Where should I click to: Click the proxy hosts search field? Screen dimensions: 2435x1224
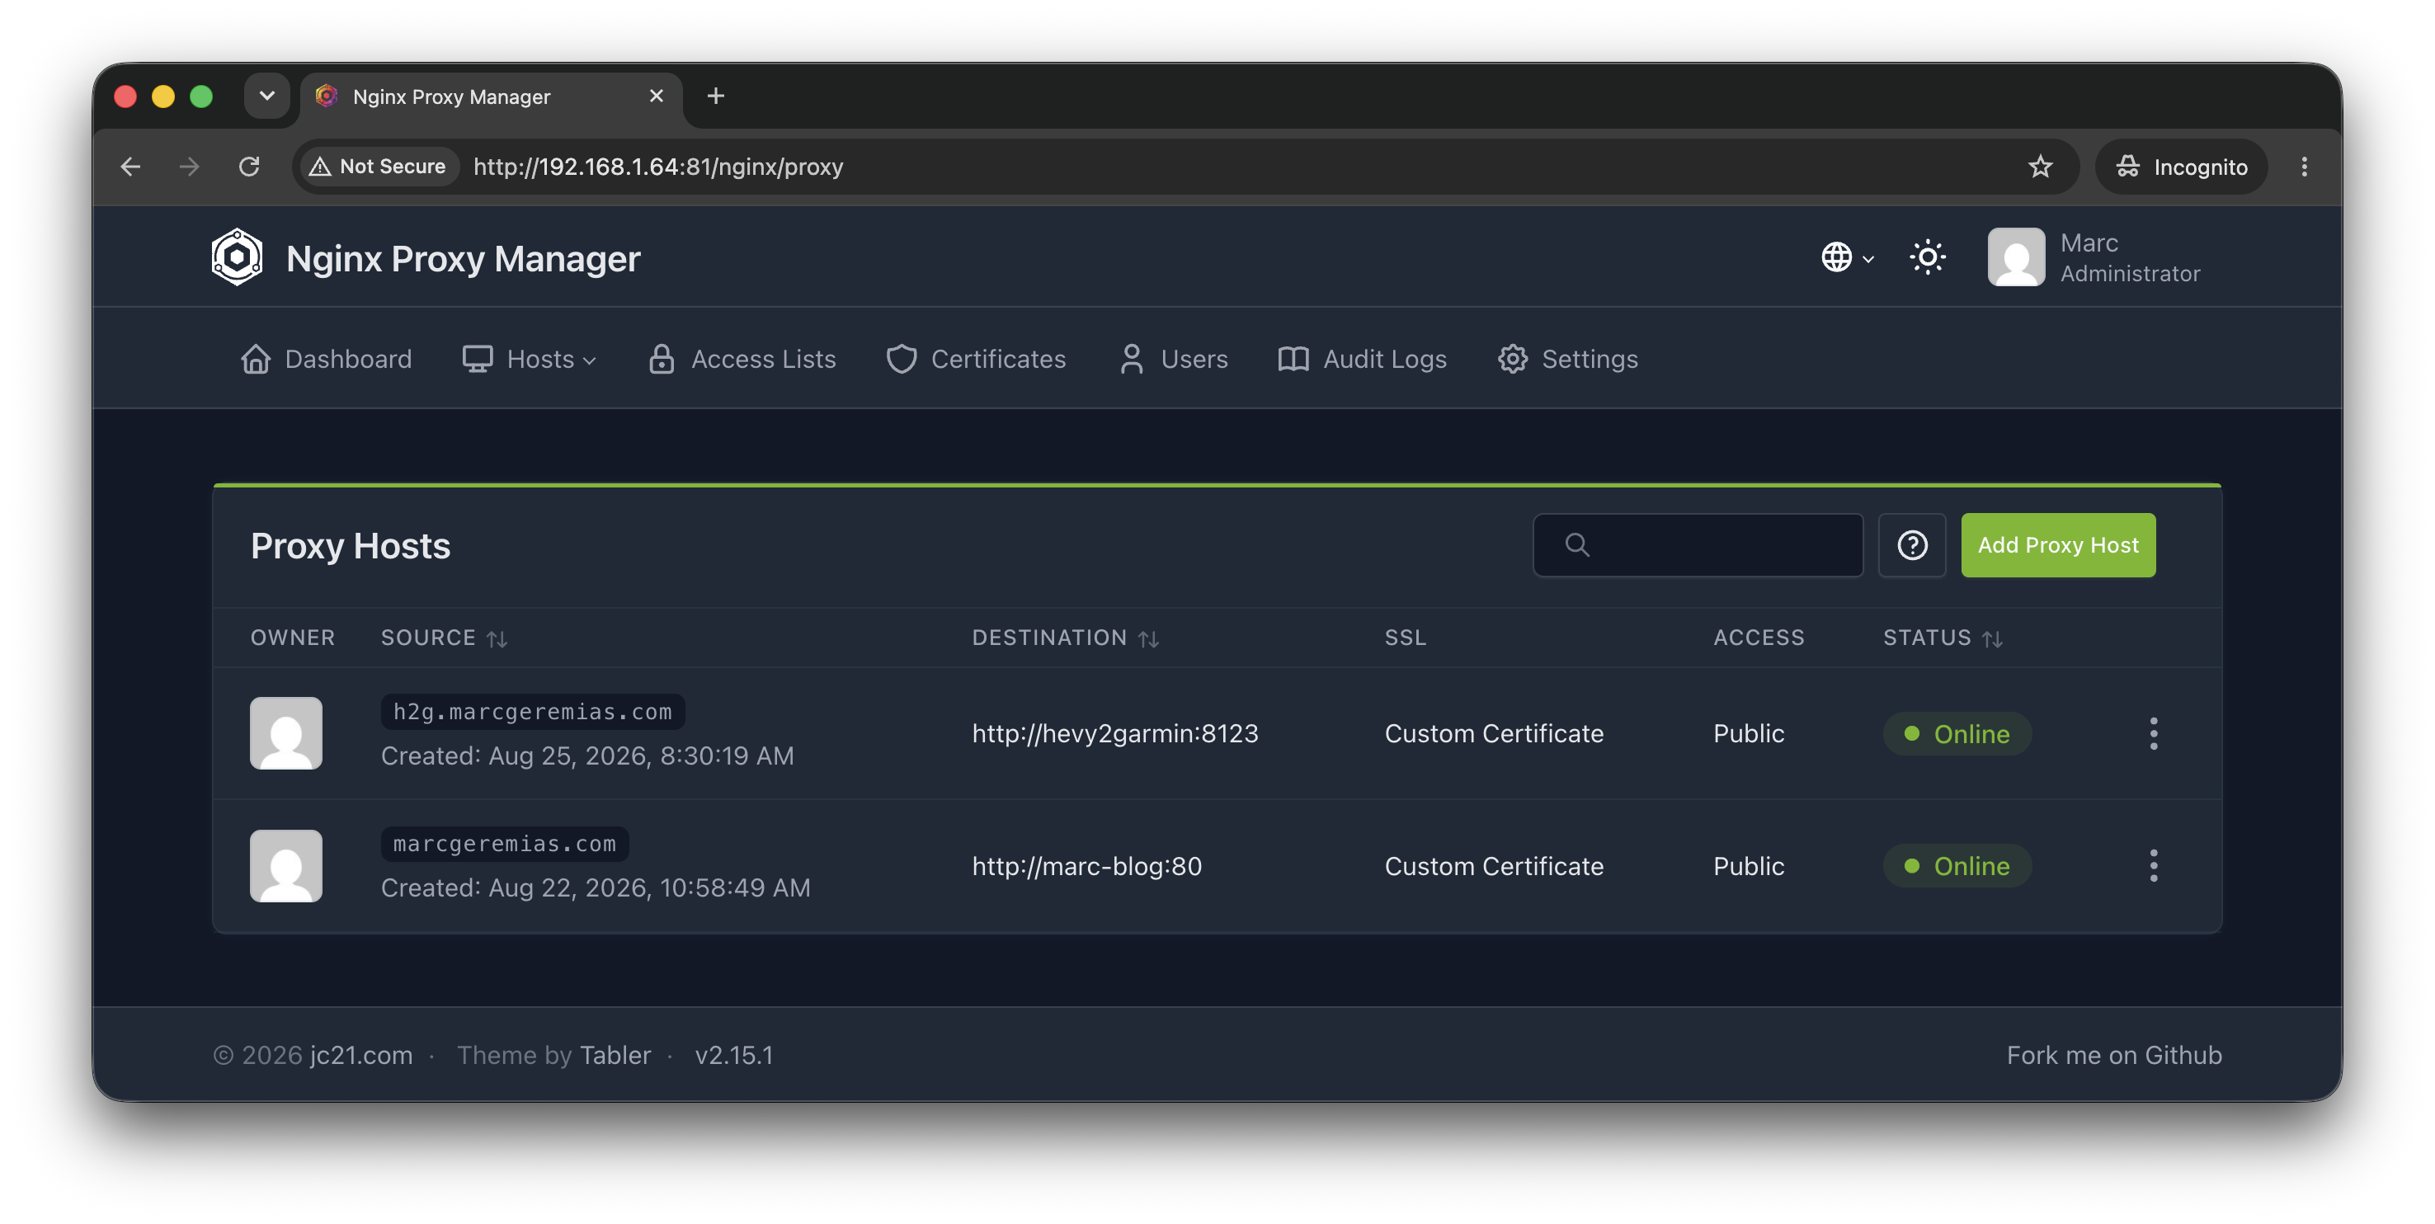(1698, 545)
